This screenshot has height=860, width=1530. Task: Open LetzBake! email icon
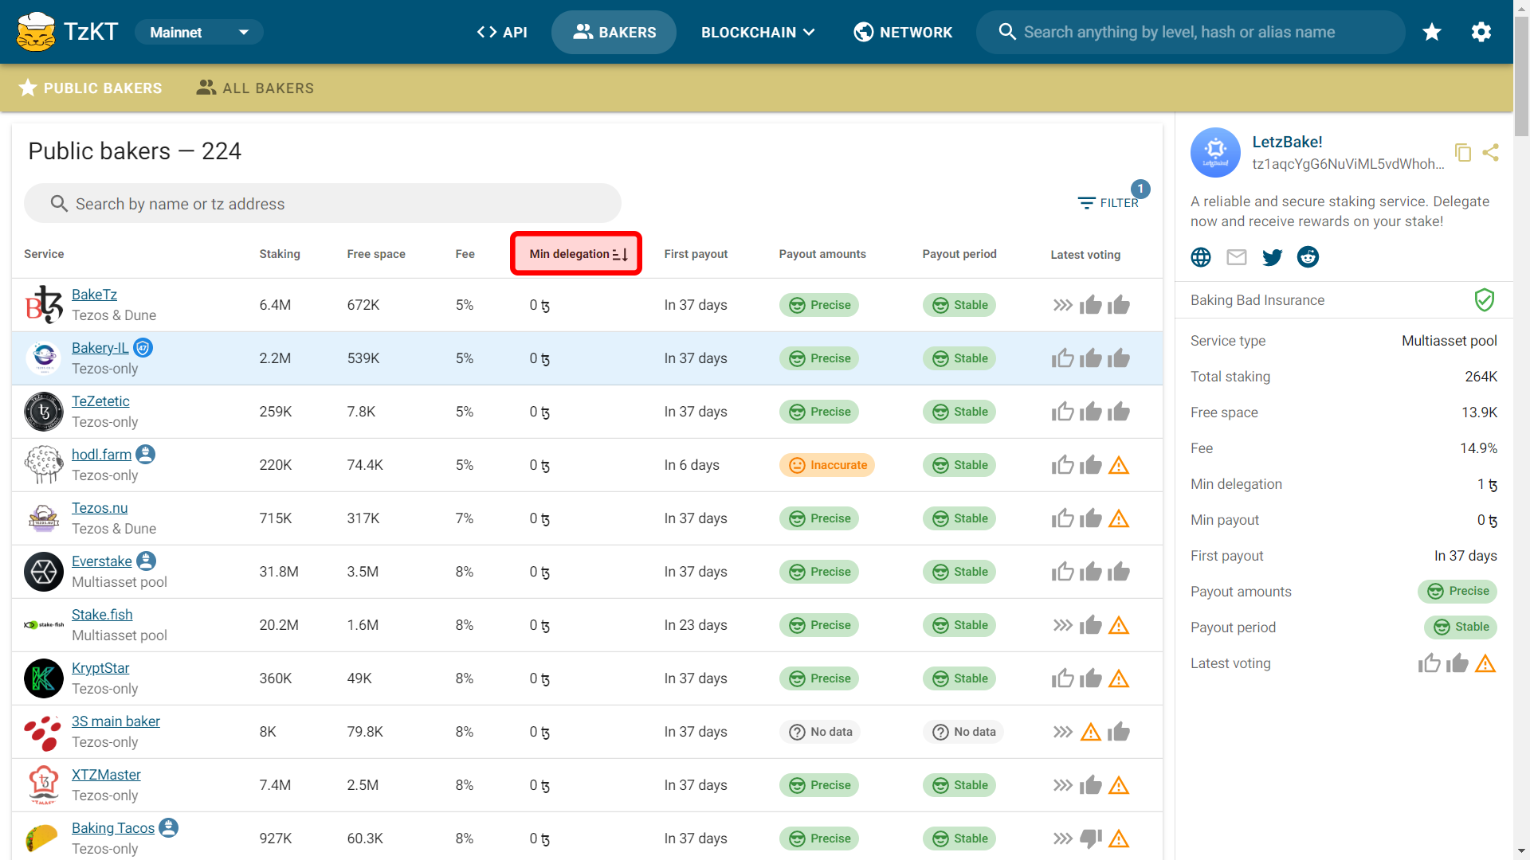(x=1237, y=256)
